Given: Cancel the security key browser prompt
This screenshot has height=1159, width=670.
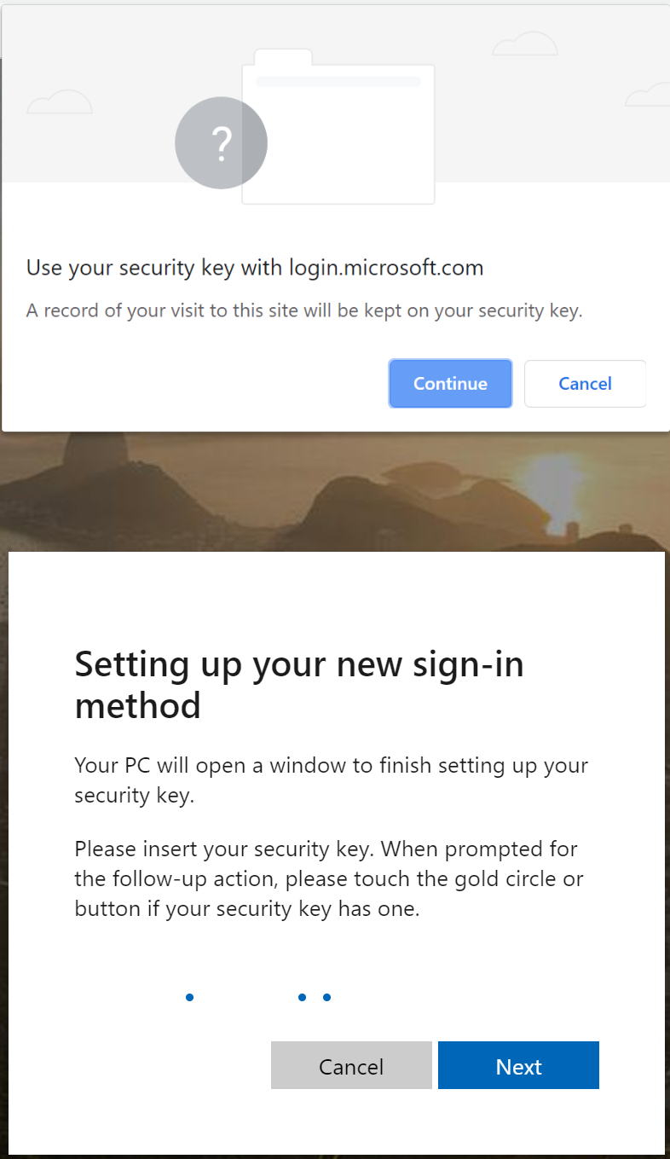Looking at the screenshot, I should coord(585,384).
